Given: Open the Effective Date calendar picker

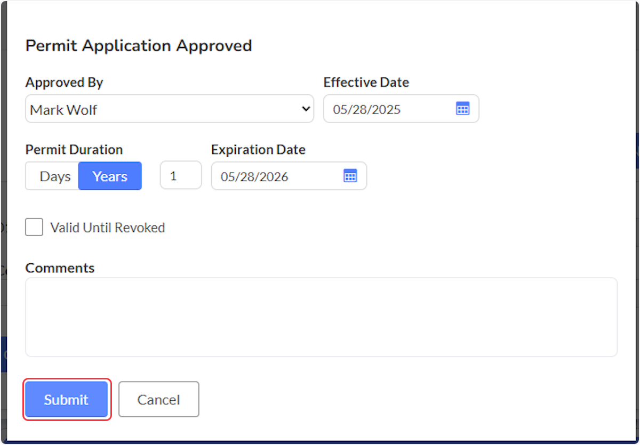Looking at the screenshot, I should click(x=462, y=109).
